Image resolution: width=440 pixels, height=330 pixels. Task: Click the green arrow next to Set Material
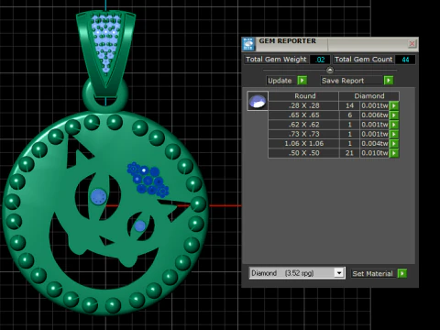402,273
